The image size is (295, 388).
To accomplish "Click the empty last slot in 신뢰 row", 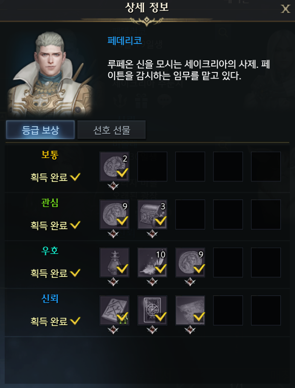I will [x=266, y=310].
